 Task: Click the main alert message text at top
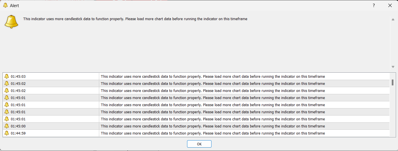point(135,19)
